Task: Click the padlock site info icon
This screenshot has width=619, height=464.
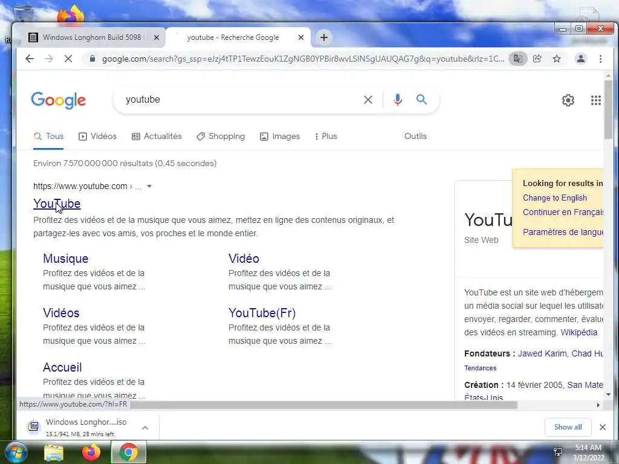Action: click(x=92, y=59)
